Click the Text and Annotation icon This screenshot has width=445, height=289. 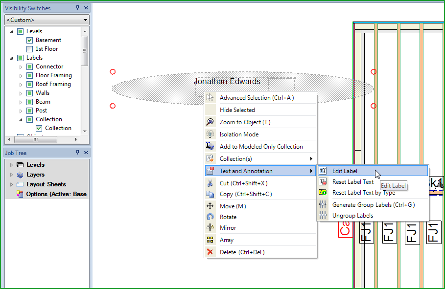210,171
